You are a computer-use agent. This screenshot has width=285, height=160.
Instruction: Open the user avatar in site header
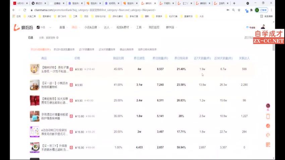263,27
